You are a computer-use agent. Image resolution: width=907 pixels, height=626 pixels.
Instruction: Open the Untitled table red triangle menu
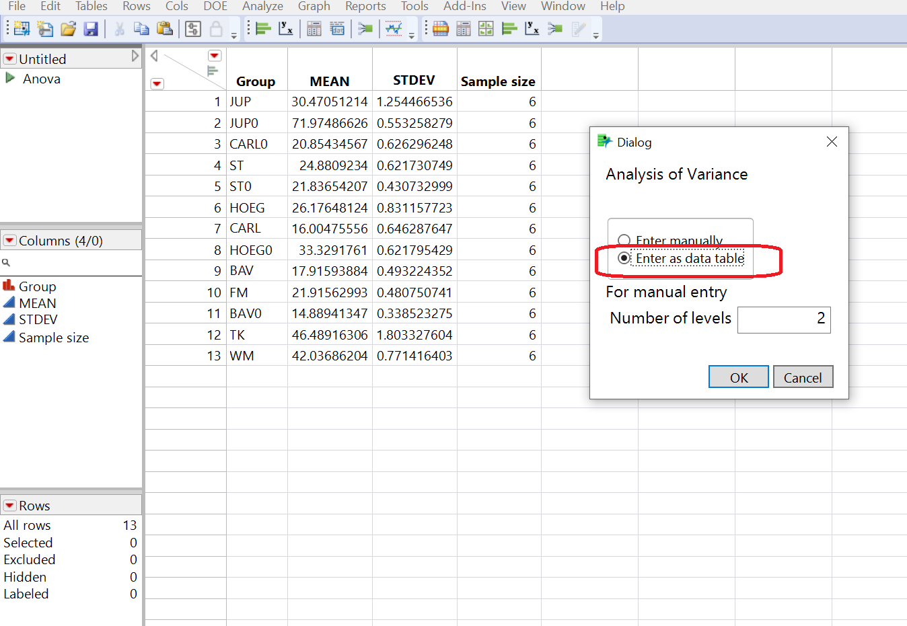point(9,58)
